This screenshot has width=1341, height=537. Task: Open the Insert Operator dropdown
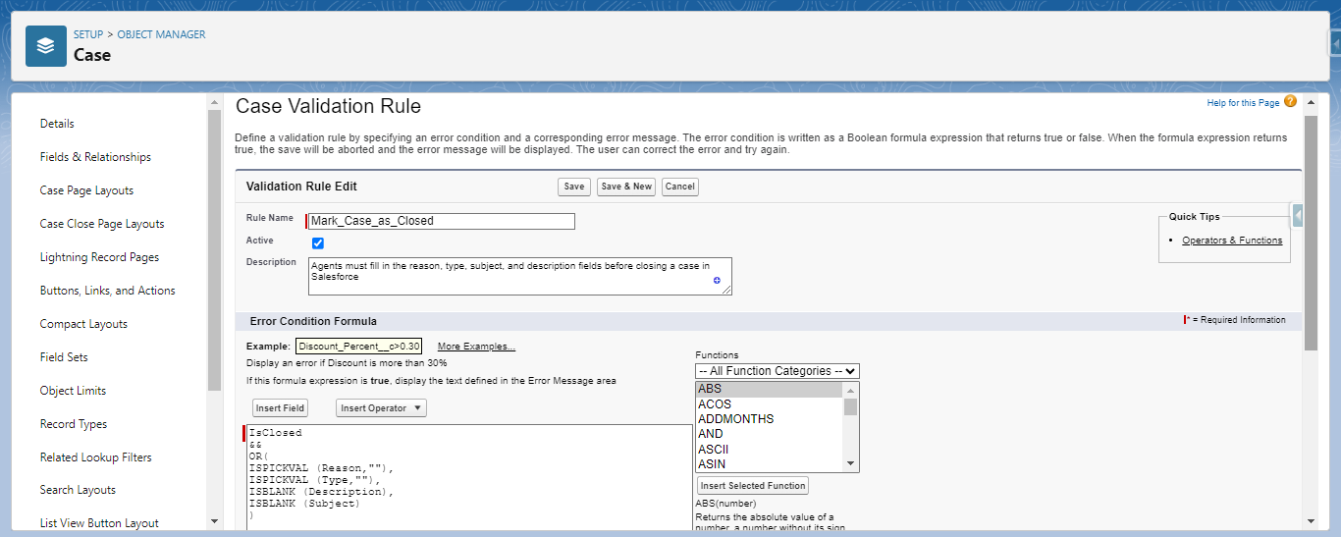tap(381, 408)
